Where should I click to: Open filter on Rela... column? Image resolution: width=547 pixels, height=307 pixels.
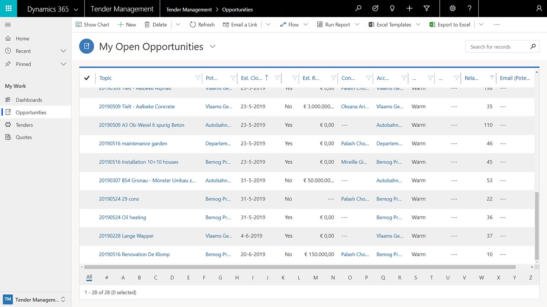click(x=492, y=78)
